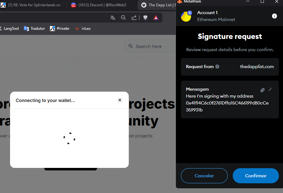The width and height of the screenshot is (283, 193).
Task: Click the share page icon
Action: (x=134, y=18)
